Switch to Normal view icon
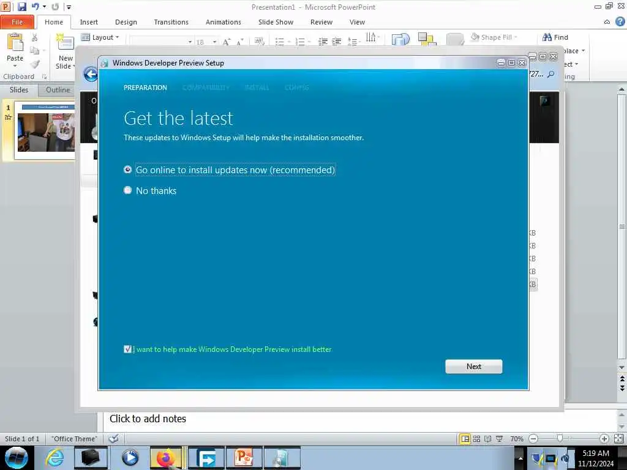The width and height of the screenshot is (627, 470). [465, 439]
